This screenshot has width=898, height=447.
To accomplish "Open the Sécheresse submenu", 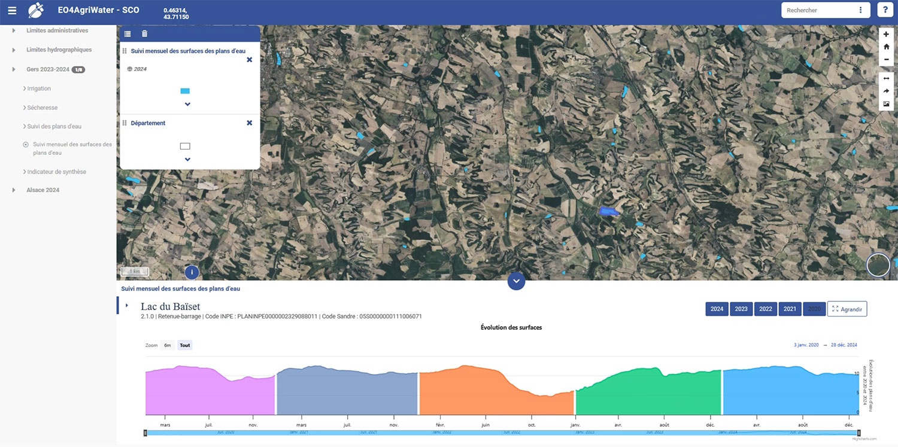I will (41, 108).
